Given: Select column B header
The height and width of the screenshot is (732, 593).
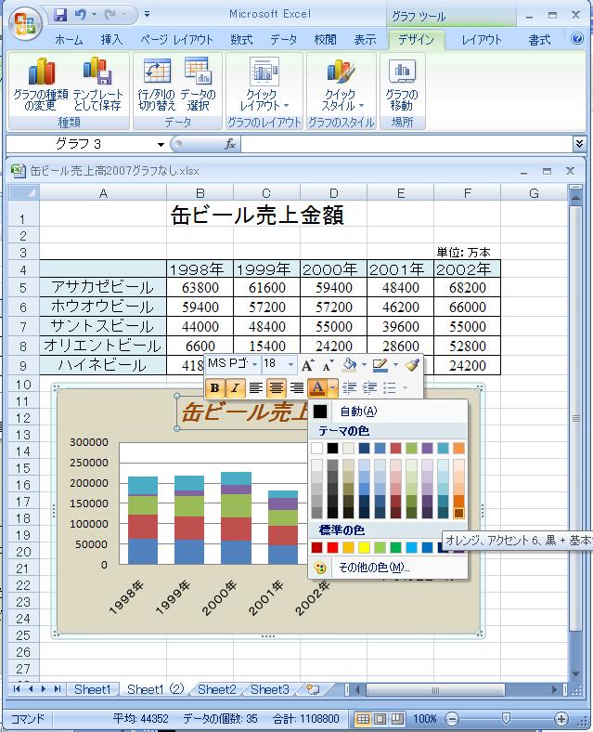Looking at the screenshot, I should tap(200, 192).
